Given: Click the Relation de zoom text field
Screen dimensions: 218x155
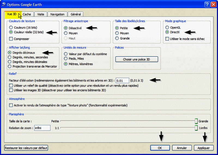Looking at the screenshot, I should pos(42,128).
